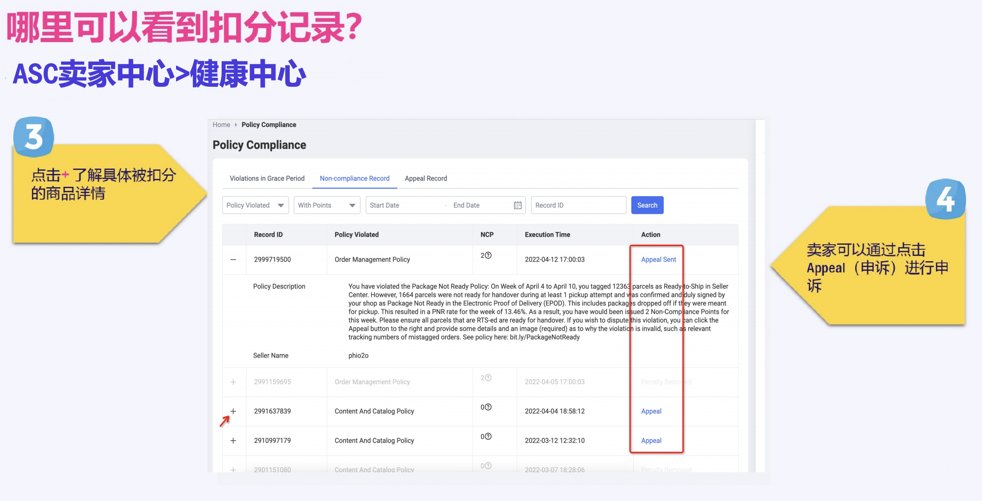Open the Policy Violated filter dropdown

(255, 205)
